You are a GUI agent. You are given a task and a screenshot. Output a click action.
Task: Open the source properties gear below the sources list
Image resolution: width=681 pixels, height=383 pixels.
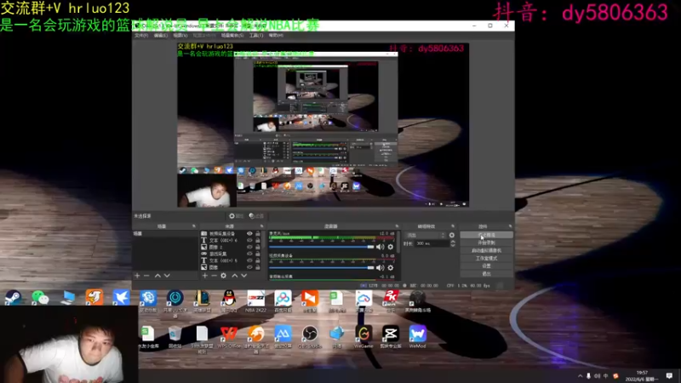click(x=223, y=275)
